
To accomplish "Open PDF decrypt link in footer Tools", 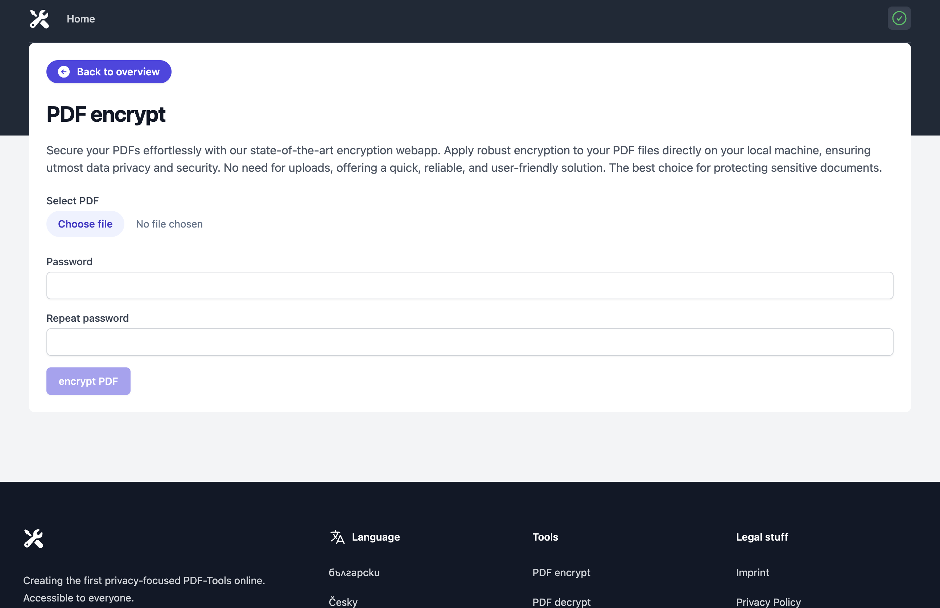I will (x=561, y=602).
